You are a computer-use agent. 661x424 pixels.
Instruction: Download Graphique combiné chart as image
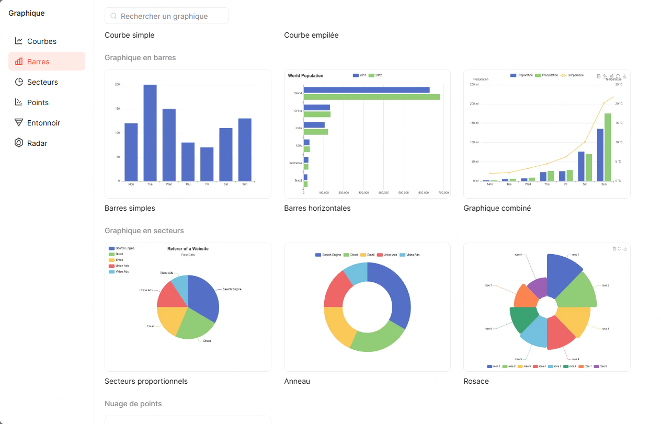click(x=624, y=76)
